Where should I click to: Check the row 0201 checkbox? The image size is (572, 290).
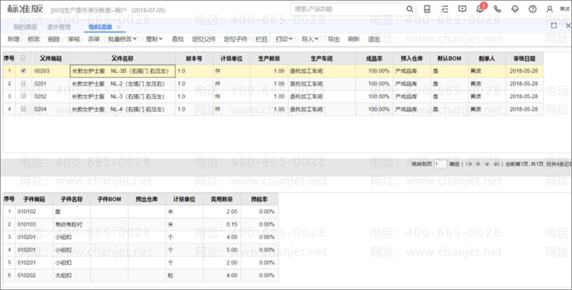pyautogui.click(x=23, y=83)
